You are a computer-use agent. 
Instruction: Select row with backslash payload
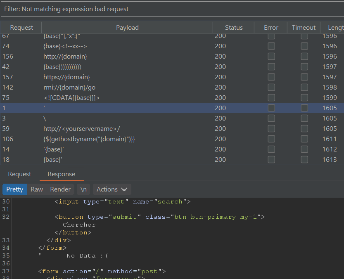[172, 118]
